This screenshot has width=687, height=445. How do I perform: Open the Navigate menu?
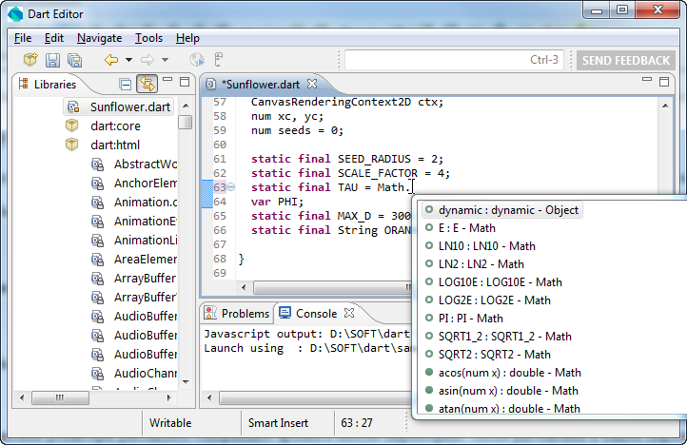pos(100,38)
